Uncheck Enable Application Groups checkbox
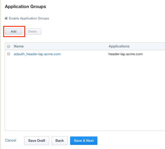This screenshot has width=165, height=149. pyautogui.click(x=6, y=18)
